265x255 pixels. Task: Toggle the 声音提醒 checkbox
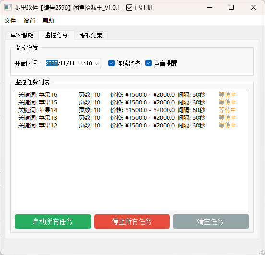161,63
